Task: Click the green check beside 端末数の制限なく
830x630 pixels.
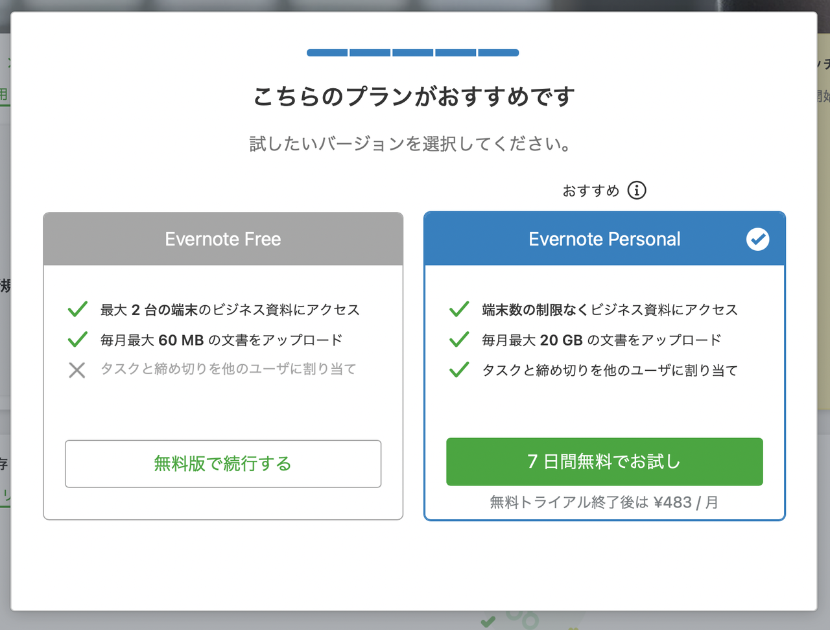Action: (459, 309)
